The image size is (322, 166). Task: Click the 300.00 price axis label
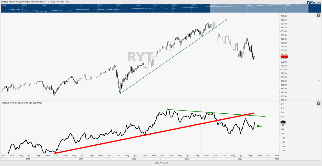point(284,31)
